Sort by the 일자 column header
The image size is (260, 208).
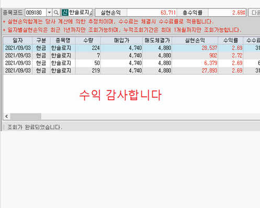[x=18, y=40]
